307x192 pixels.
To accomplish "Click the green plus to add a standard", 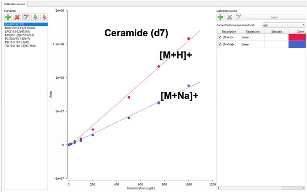I will tap(8, 17).
